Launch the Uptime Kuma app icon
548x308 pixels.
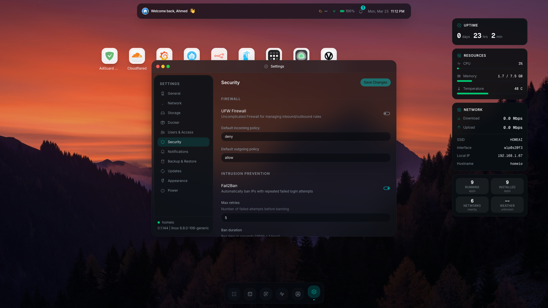pos(301,56)
